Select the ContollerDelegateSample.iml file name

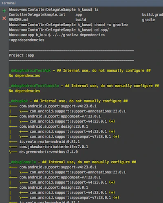37,15
